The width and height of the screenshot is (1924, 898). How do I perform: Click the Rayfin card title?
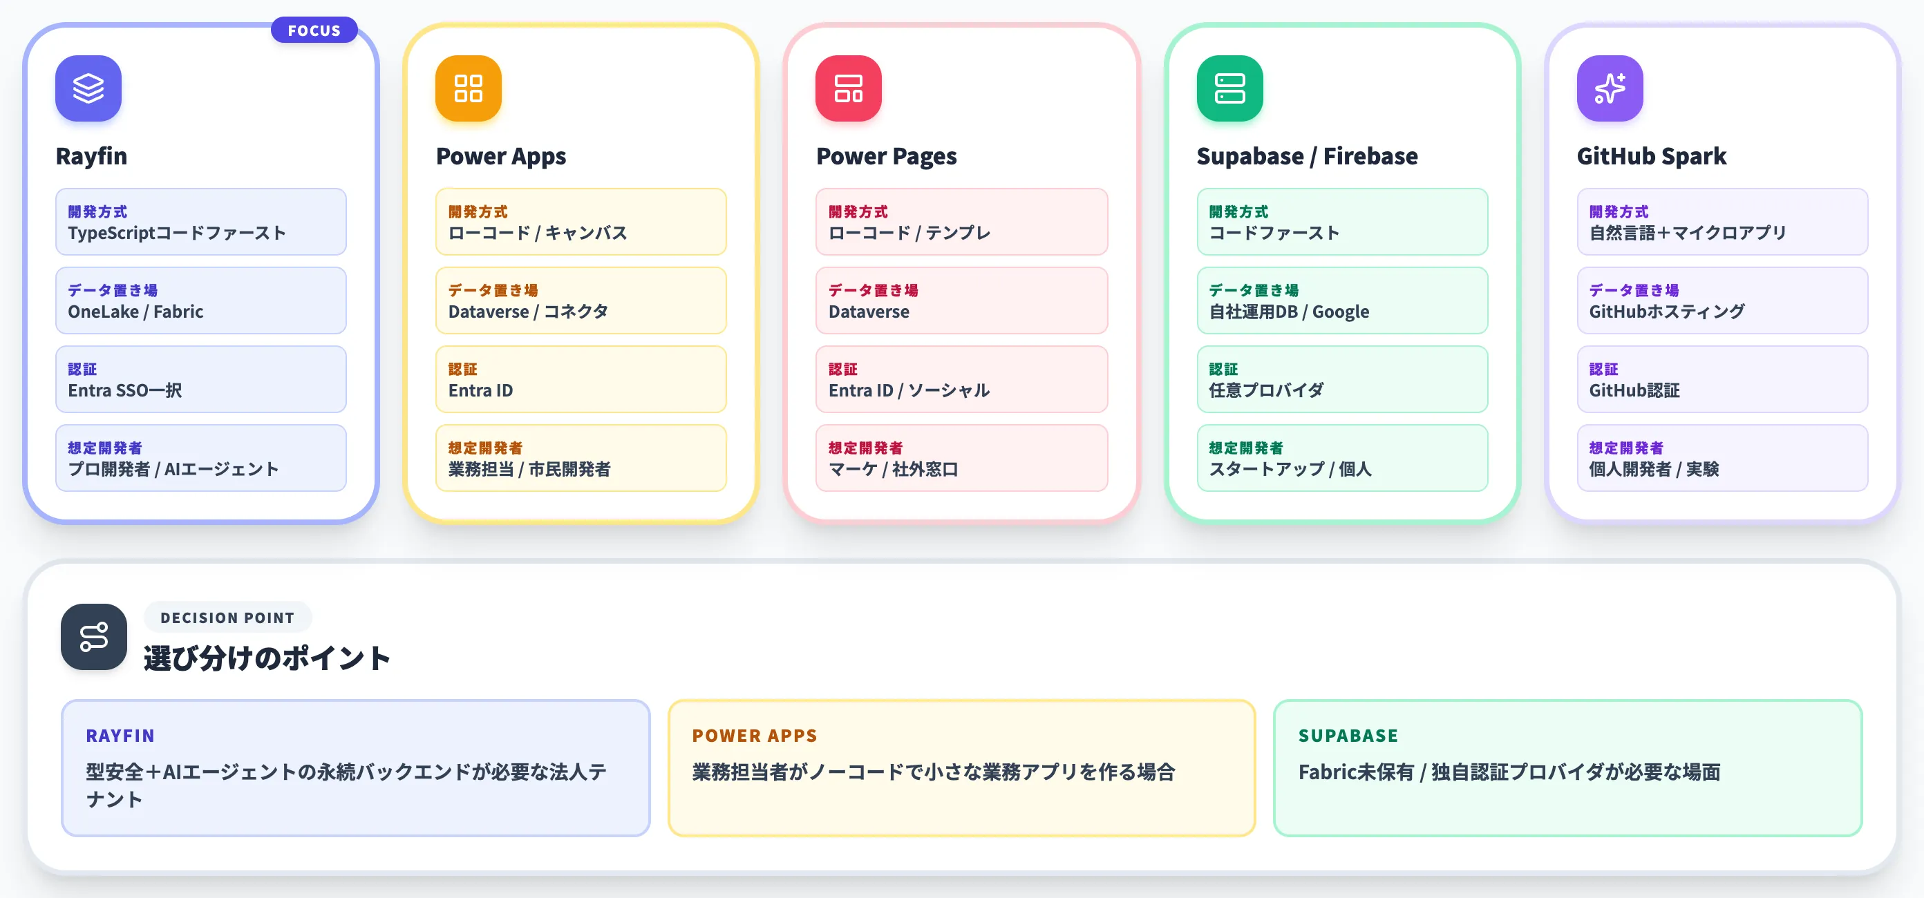point(92,156)
